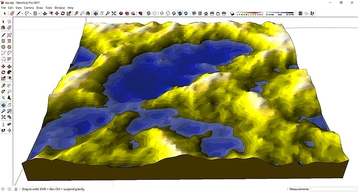This screenshot has width=358, height=192.
Task: Open the Edit menu
Action: click(x=11, y=8)
